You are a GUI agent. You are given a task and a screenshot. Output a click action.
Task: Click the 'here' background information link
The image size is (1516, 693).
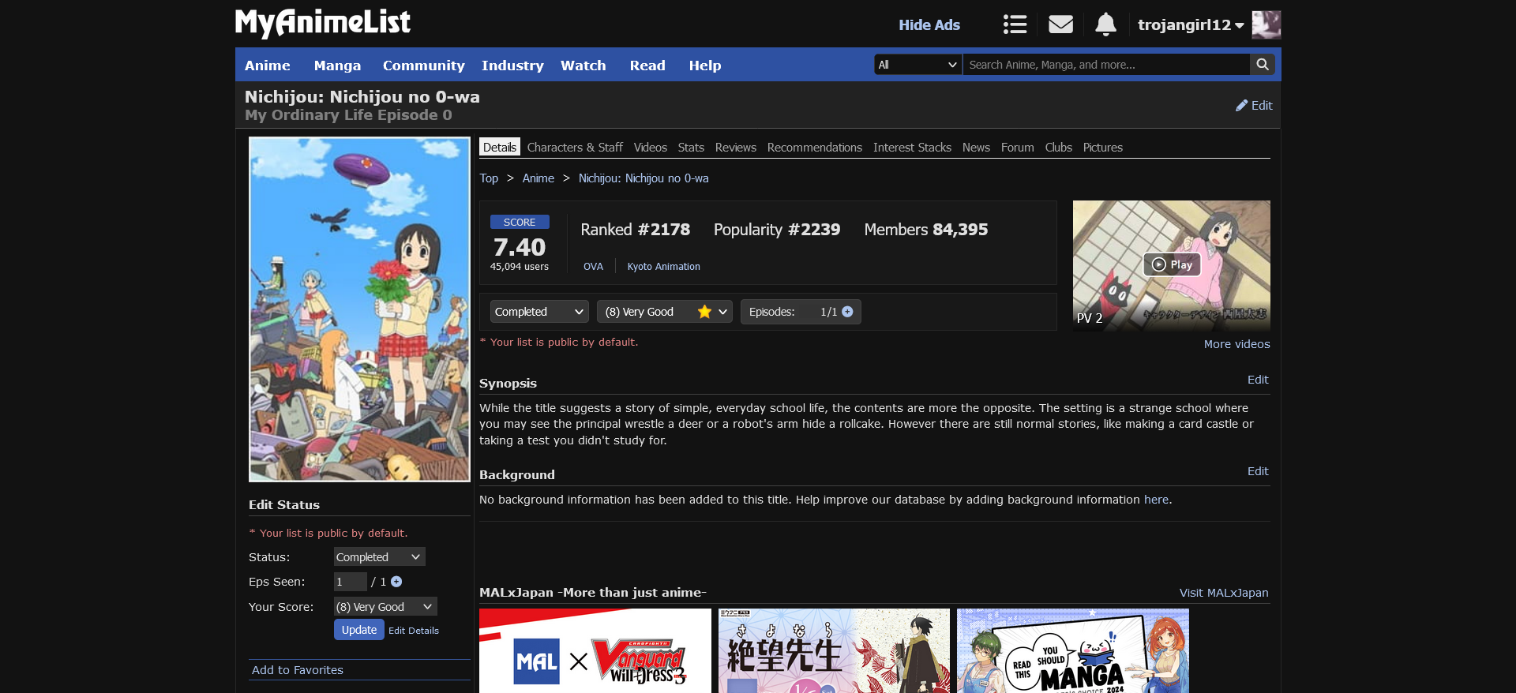point(1156,500)
